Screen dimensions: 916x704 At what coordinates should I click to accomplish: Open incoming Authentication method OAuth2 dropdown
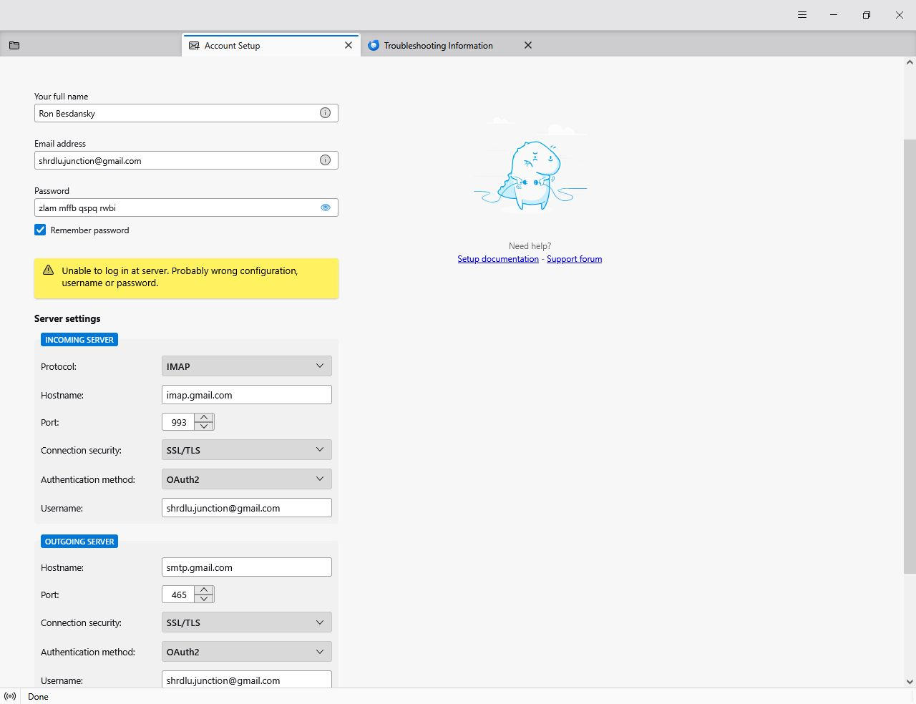click(x=246, y=479)
